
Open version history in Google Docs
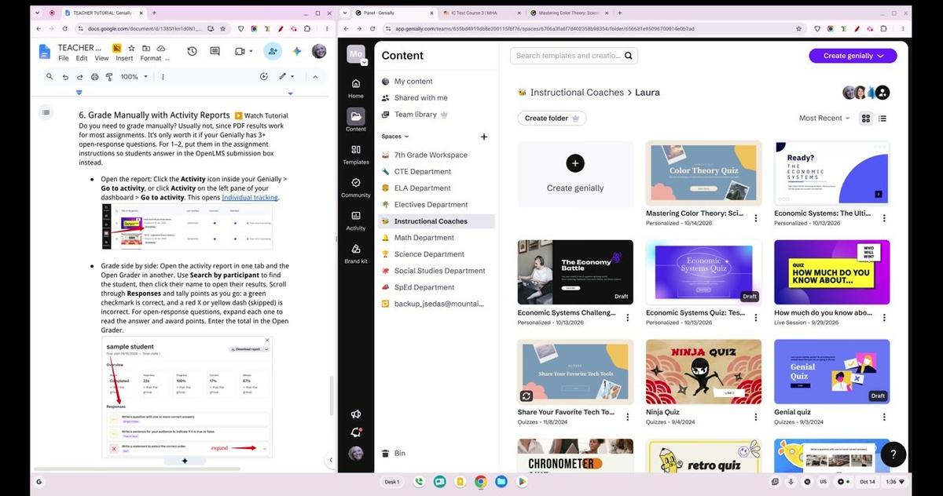click(x=193, y=51)
